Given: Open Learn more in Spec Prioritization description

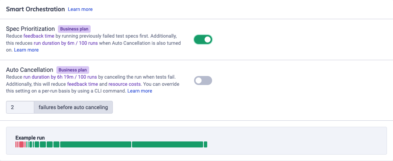Looking at the screenshot, I should [x=26, y=50].
